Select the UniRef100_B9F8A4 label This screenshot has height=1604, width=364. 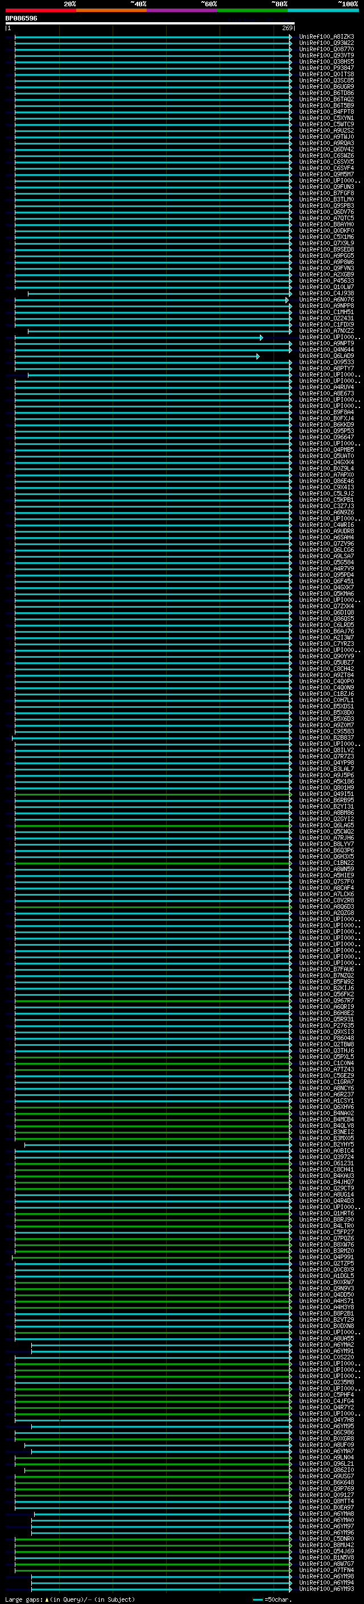coord(326,412)
